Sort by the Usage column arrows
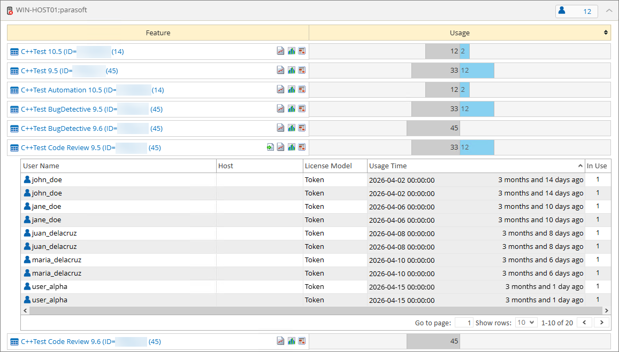The image size is (619, 352). (606, 33)
